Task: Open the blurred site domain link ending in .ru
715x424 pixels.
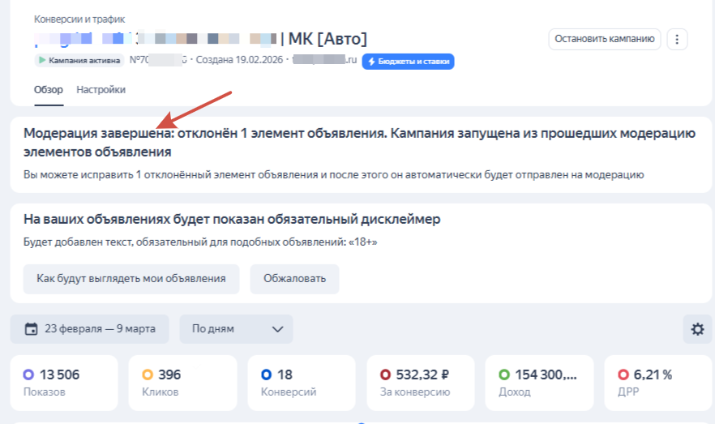Action: [x=324, y=61]
